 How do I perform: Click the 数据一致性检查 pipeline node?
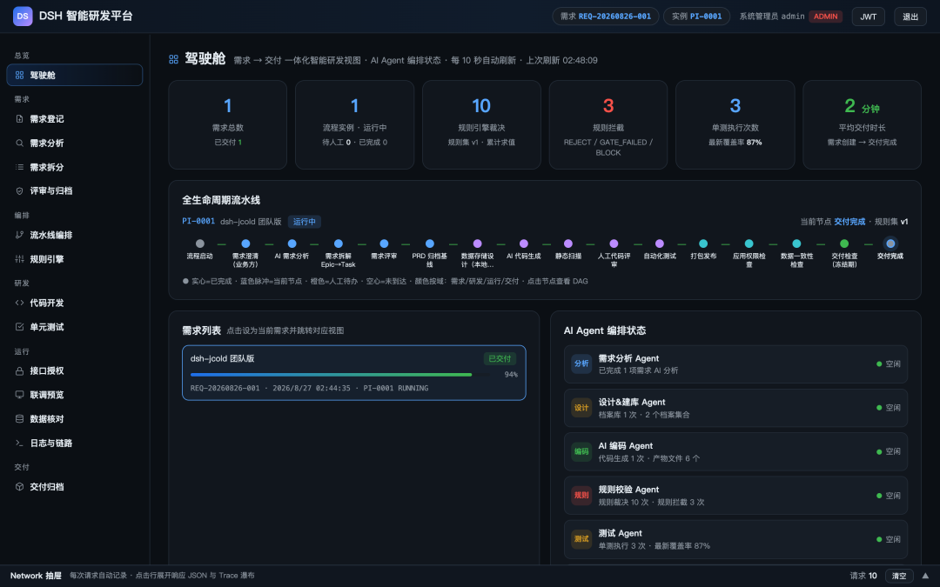pos(796,243)
